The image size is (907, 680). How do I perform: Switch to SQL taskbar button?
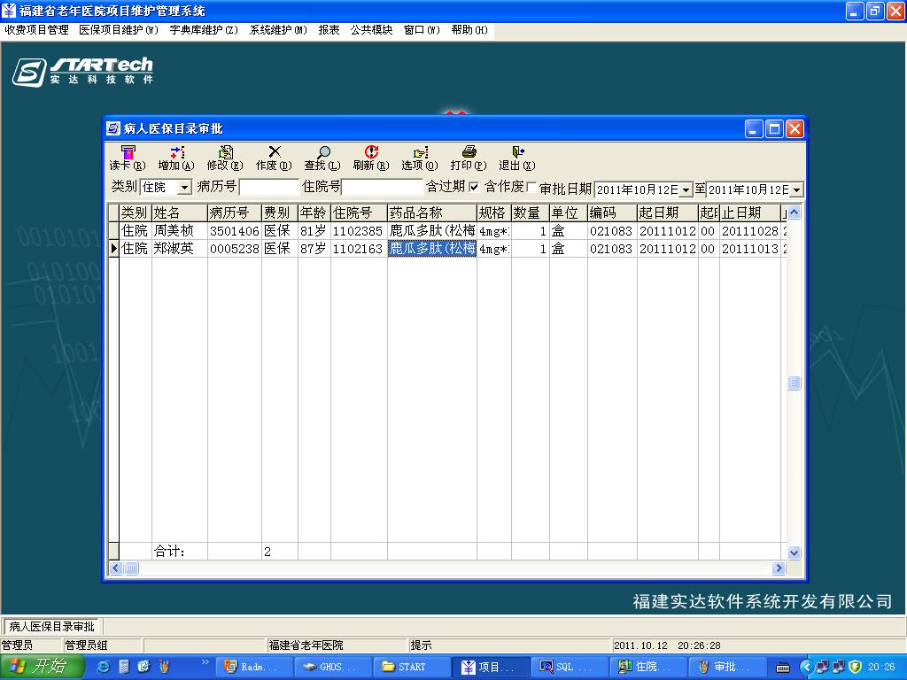pos(570,667)
